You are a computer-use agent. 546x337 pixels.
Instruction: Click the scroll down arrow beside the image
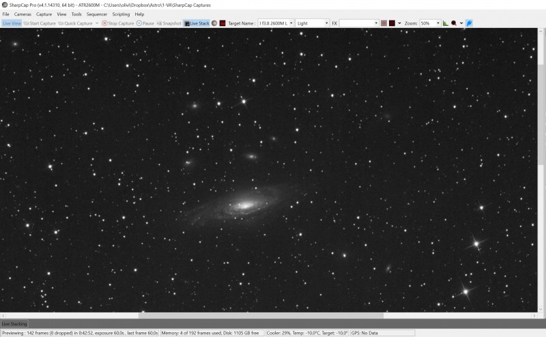click(541, 309)
